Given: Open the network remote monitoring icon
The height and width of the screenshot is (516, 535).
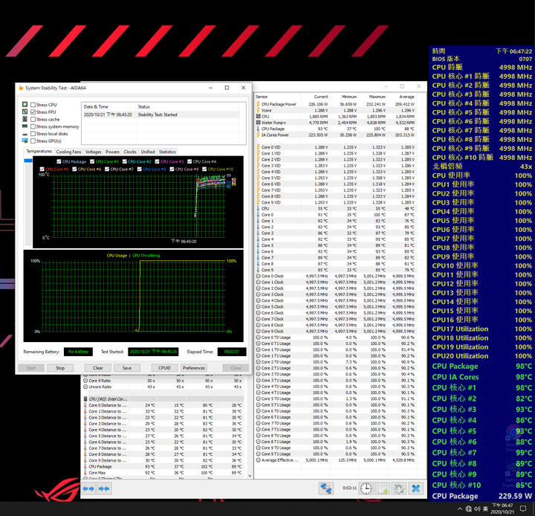Looking at the screenshot, I should point(326,488).
